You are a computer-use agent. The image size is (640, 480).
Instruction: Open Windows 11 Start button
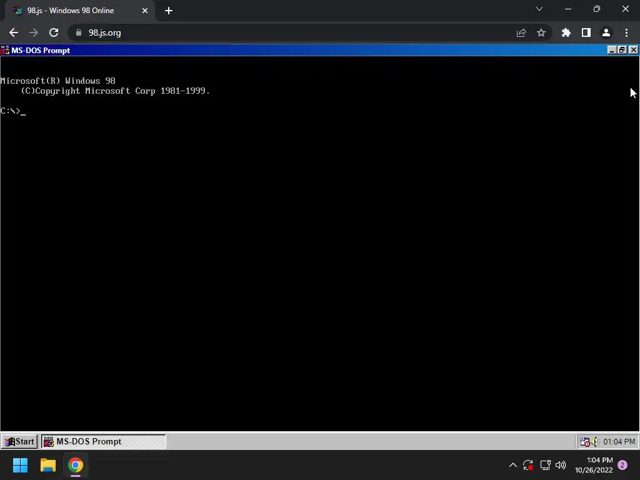point(20,465)
